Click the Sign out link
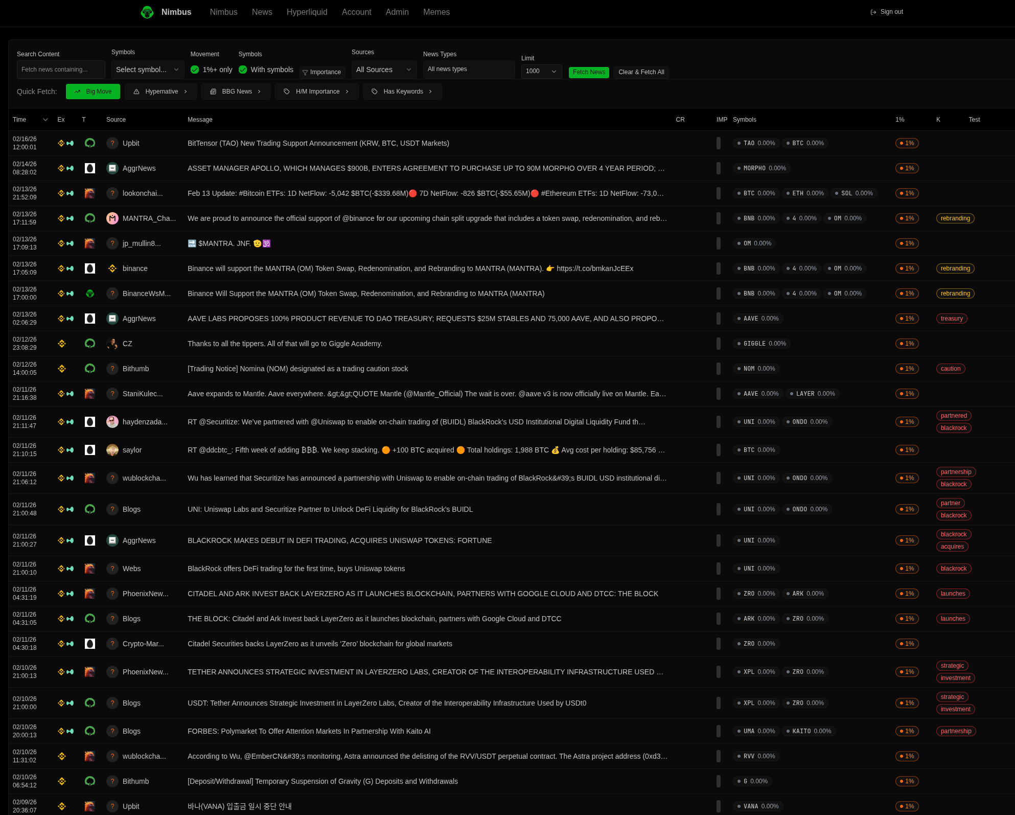This screenshot has height=815, width=1015. pos(887,12)
